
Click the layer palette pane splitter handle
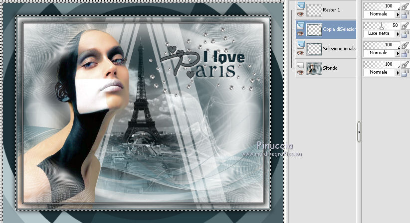359,132
